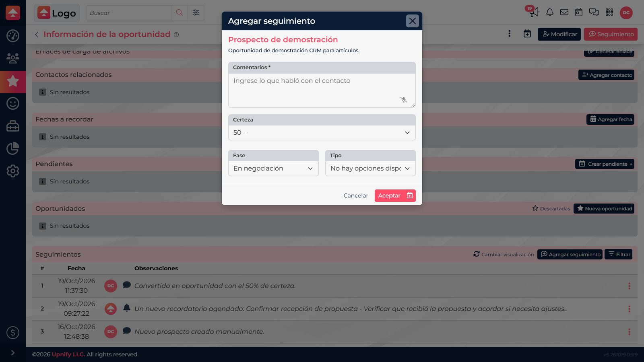Open the contacts group sidebar icon

tap(13, 58)
